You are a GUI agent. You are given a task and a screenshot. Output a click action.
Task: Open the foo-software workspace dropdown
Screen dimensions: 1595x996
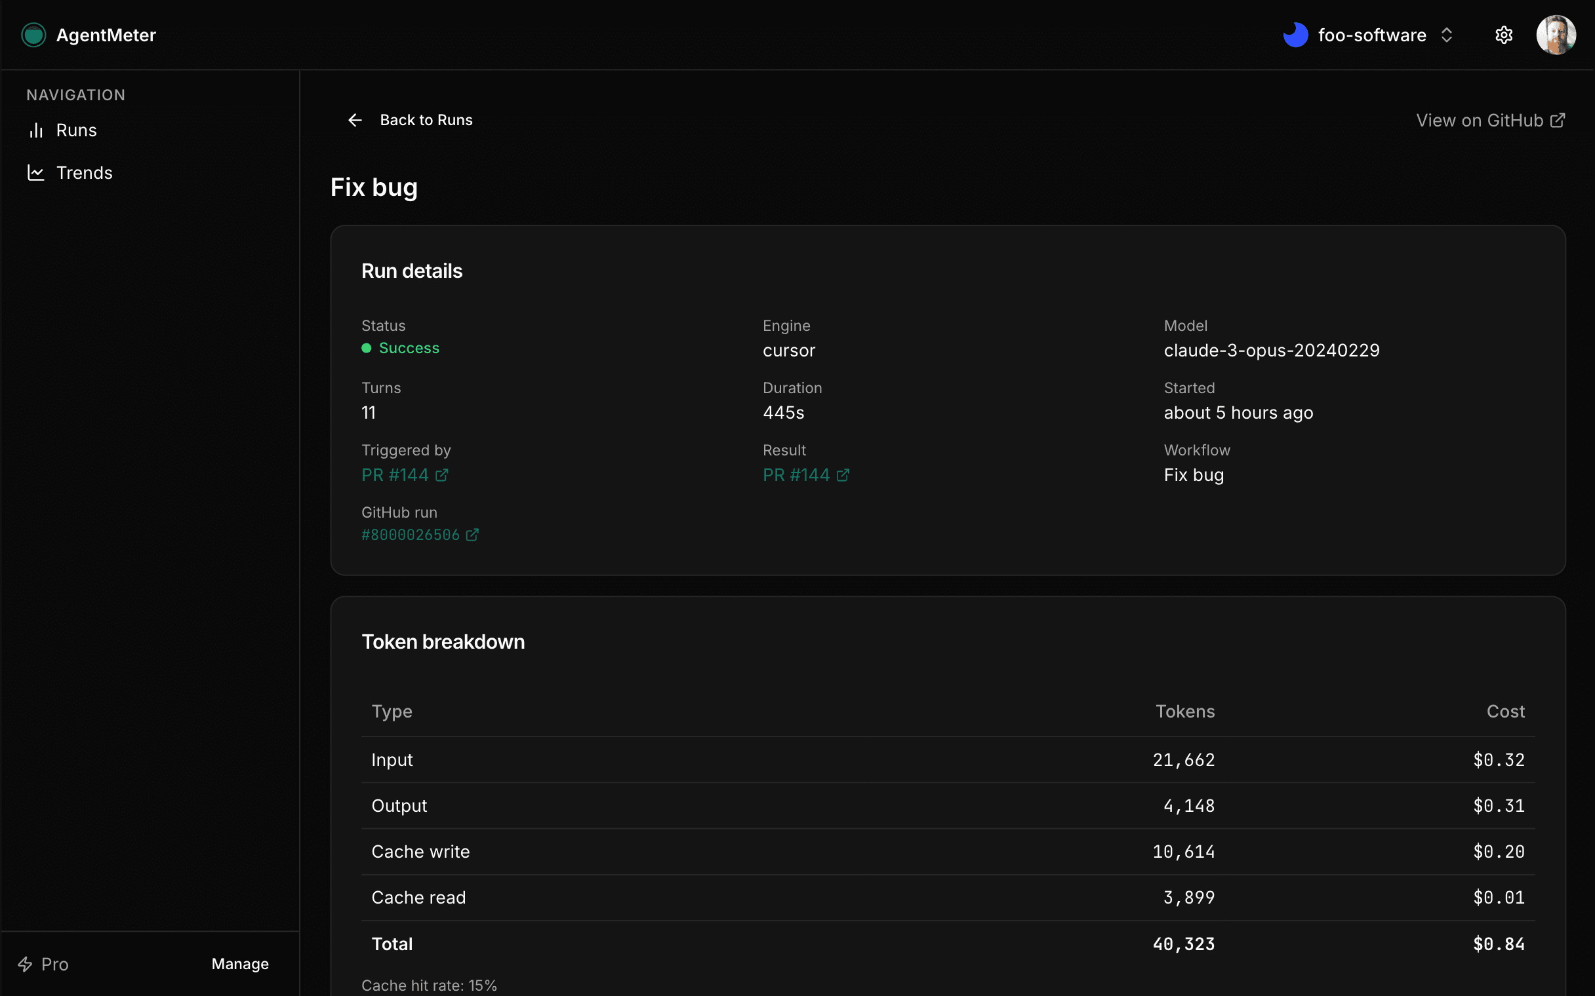1447,35
